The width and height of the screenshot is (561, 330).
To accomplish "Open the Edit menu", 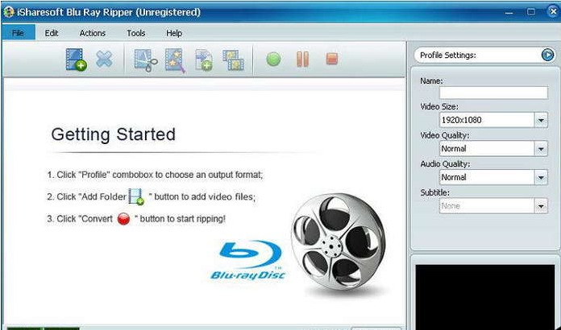I will coord(52,33).
